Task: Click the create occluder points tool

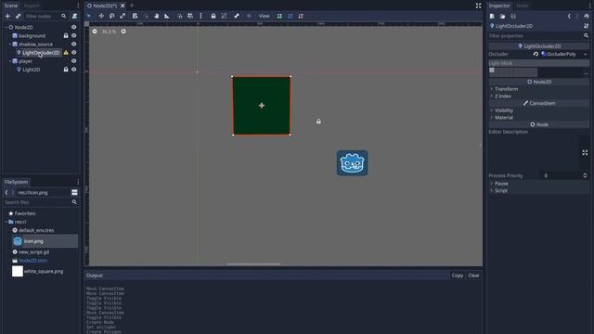Action: coord(279,16)
